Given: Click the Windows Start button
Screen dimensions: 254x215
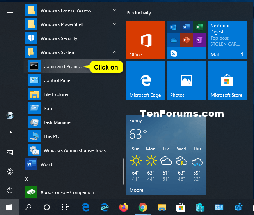Looking at the screenshot, I should [x=9, y=207].
